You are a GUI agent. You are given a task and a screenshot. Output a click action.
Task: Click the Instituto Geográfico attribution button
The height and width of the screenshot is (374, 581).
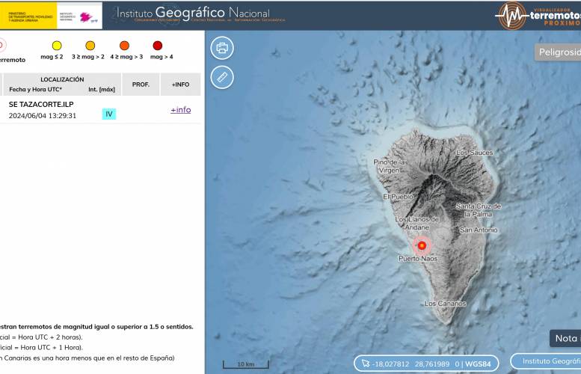548,361
